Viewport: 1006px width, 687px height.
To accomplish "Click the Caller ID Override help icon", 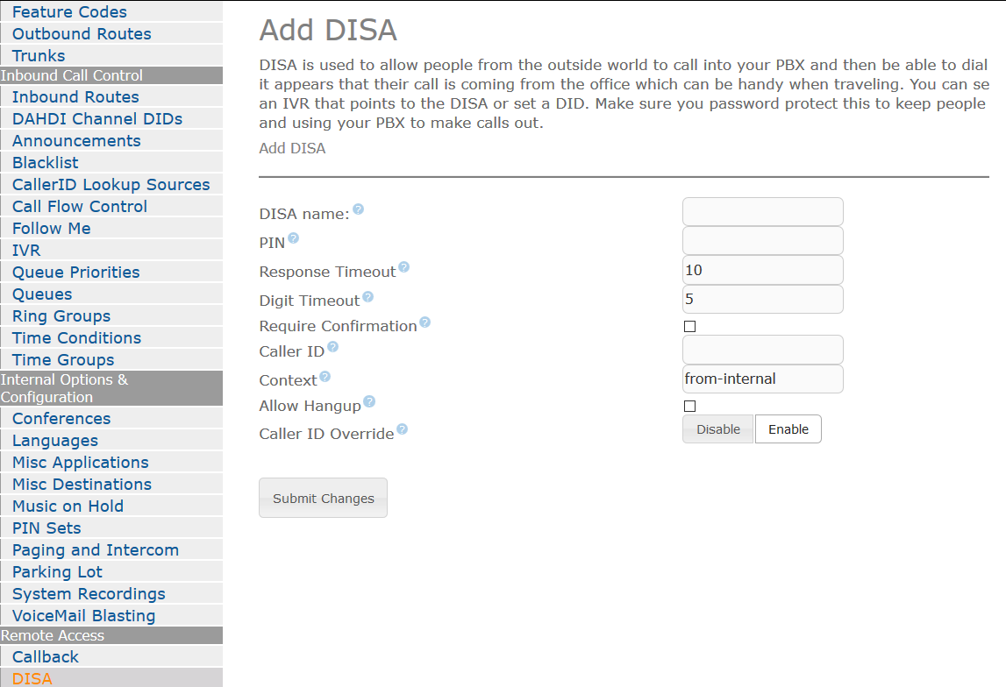I will [402, 429].
